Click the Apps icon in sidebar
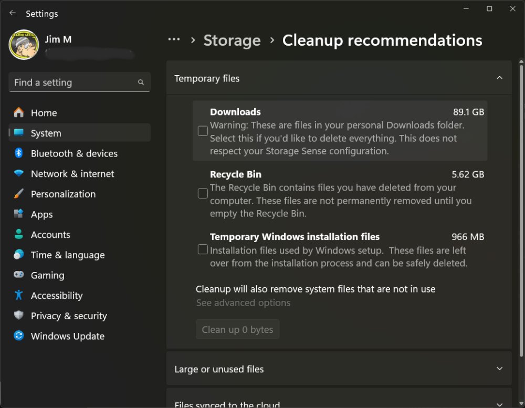This screenshot has height=408, width=525. click(x=19, y=214)
